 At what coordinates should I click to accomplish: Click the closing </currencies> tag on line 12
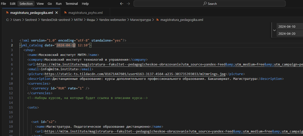pyautogui.click(x=40, y=93)
